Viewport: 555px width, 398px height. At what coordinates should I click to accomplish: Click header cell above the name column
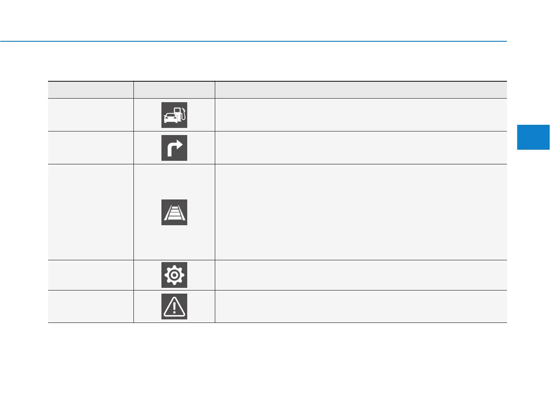tap(91, 90)
